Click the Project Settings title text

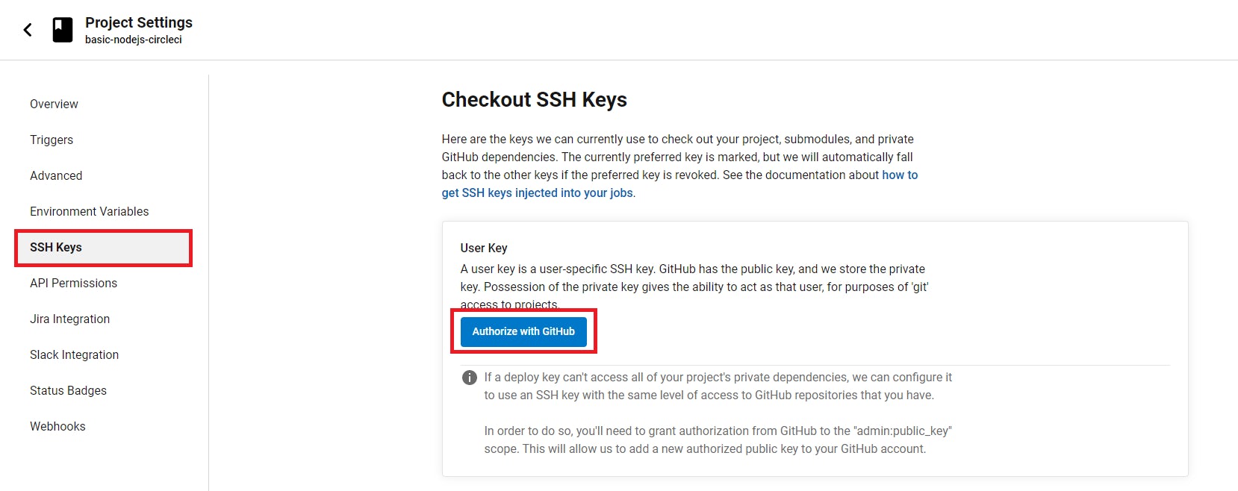point(139,22)
